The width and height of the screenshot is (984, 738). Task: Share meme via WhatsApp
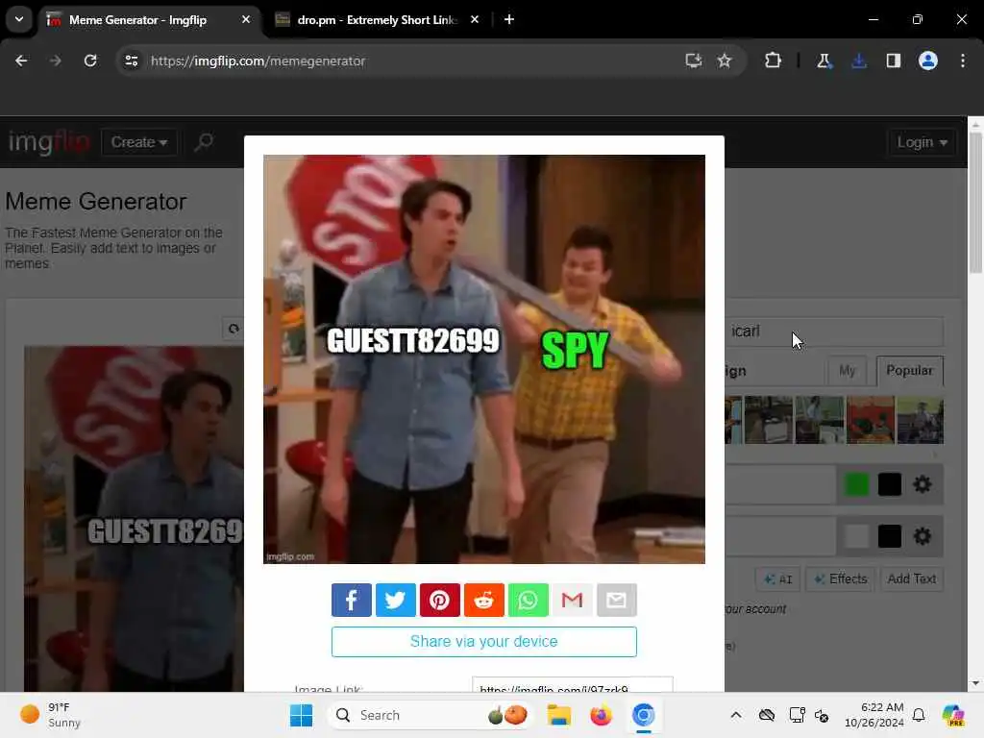point(528,600)
